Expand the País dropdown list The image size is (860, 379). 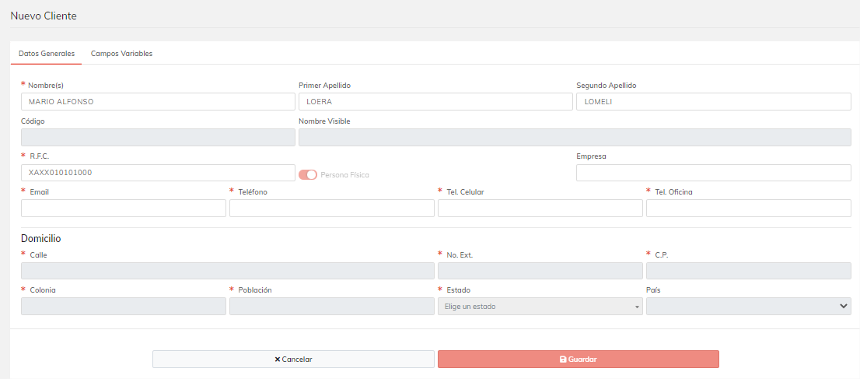click(748, 307)
